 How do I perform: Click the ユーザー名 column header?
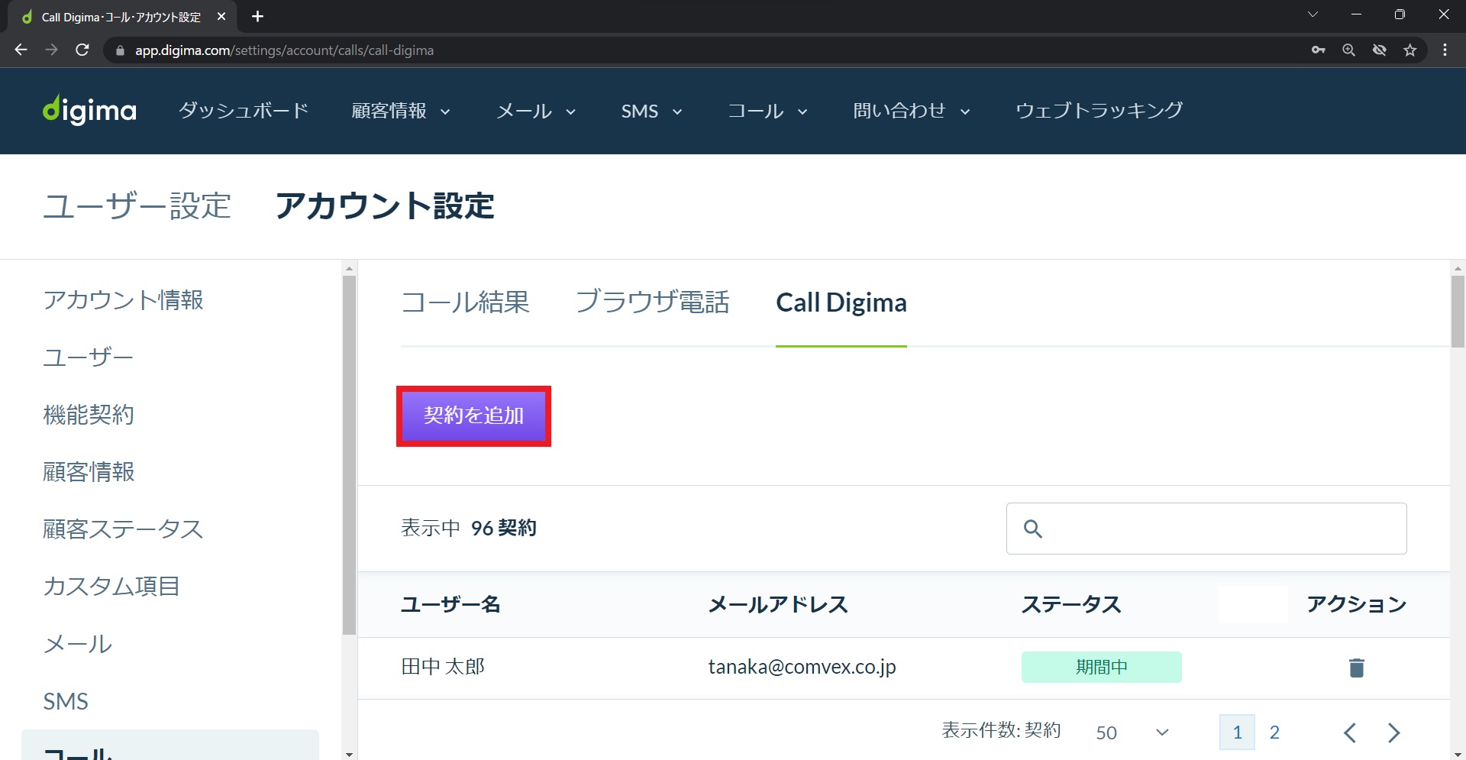450,605
